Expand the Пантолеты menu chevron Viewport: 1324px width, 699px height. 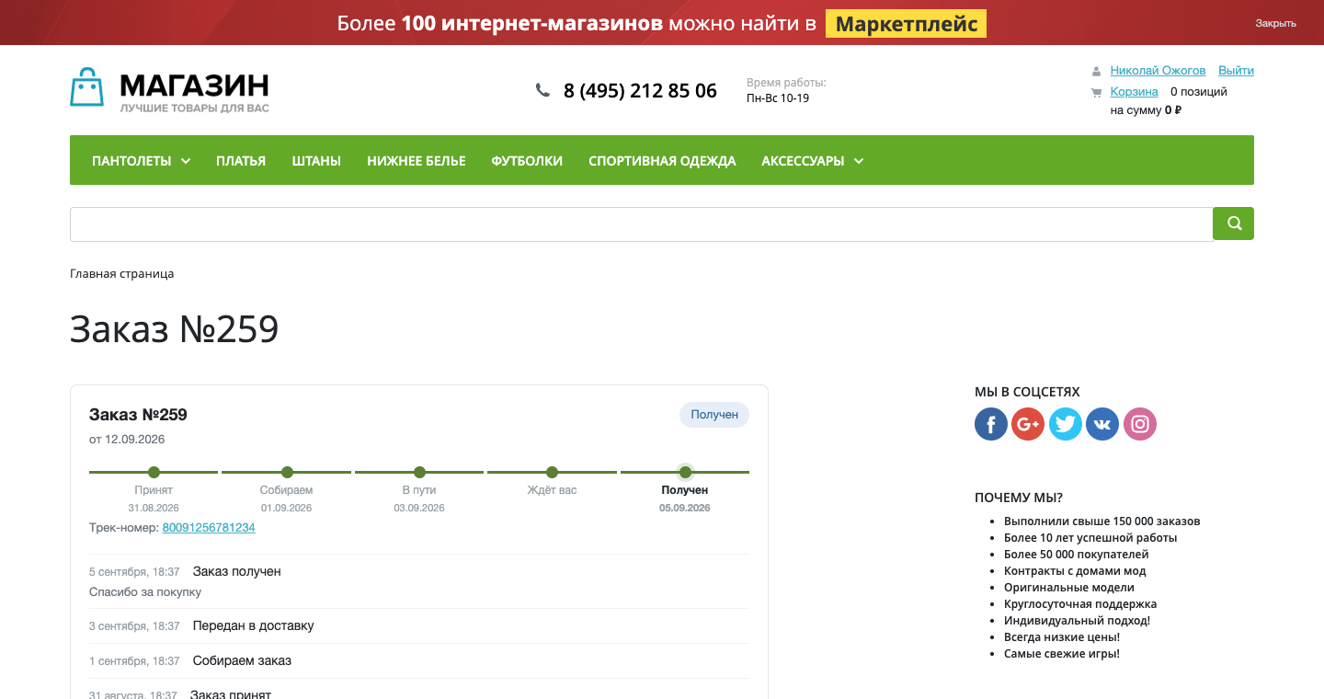pos(186,161)
